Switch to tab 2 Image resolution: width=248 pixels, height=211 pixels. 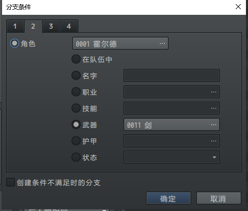tap(33, 26)
